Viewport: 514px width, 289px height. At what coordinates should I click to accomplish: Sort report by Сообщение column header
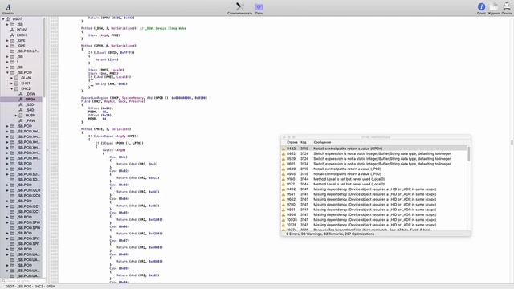click(322, 142)
